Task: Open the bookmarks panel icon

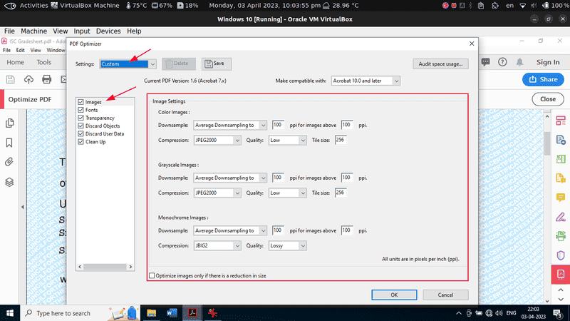Action: (x=9, y=143)
